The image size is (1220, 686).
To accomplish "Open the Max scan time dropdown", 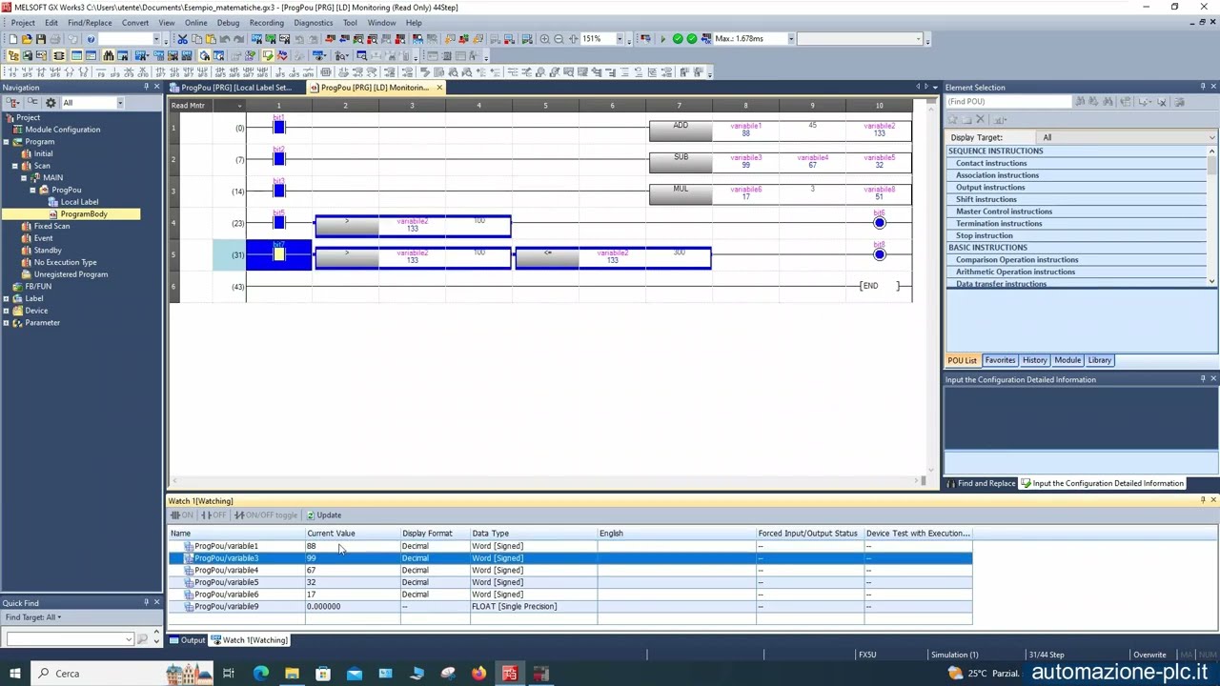I will point(791,39).
